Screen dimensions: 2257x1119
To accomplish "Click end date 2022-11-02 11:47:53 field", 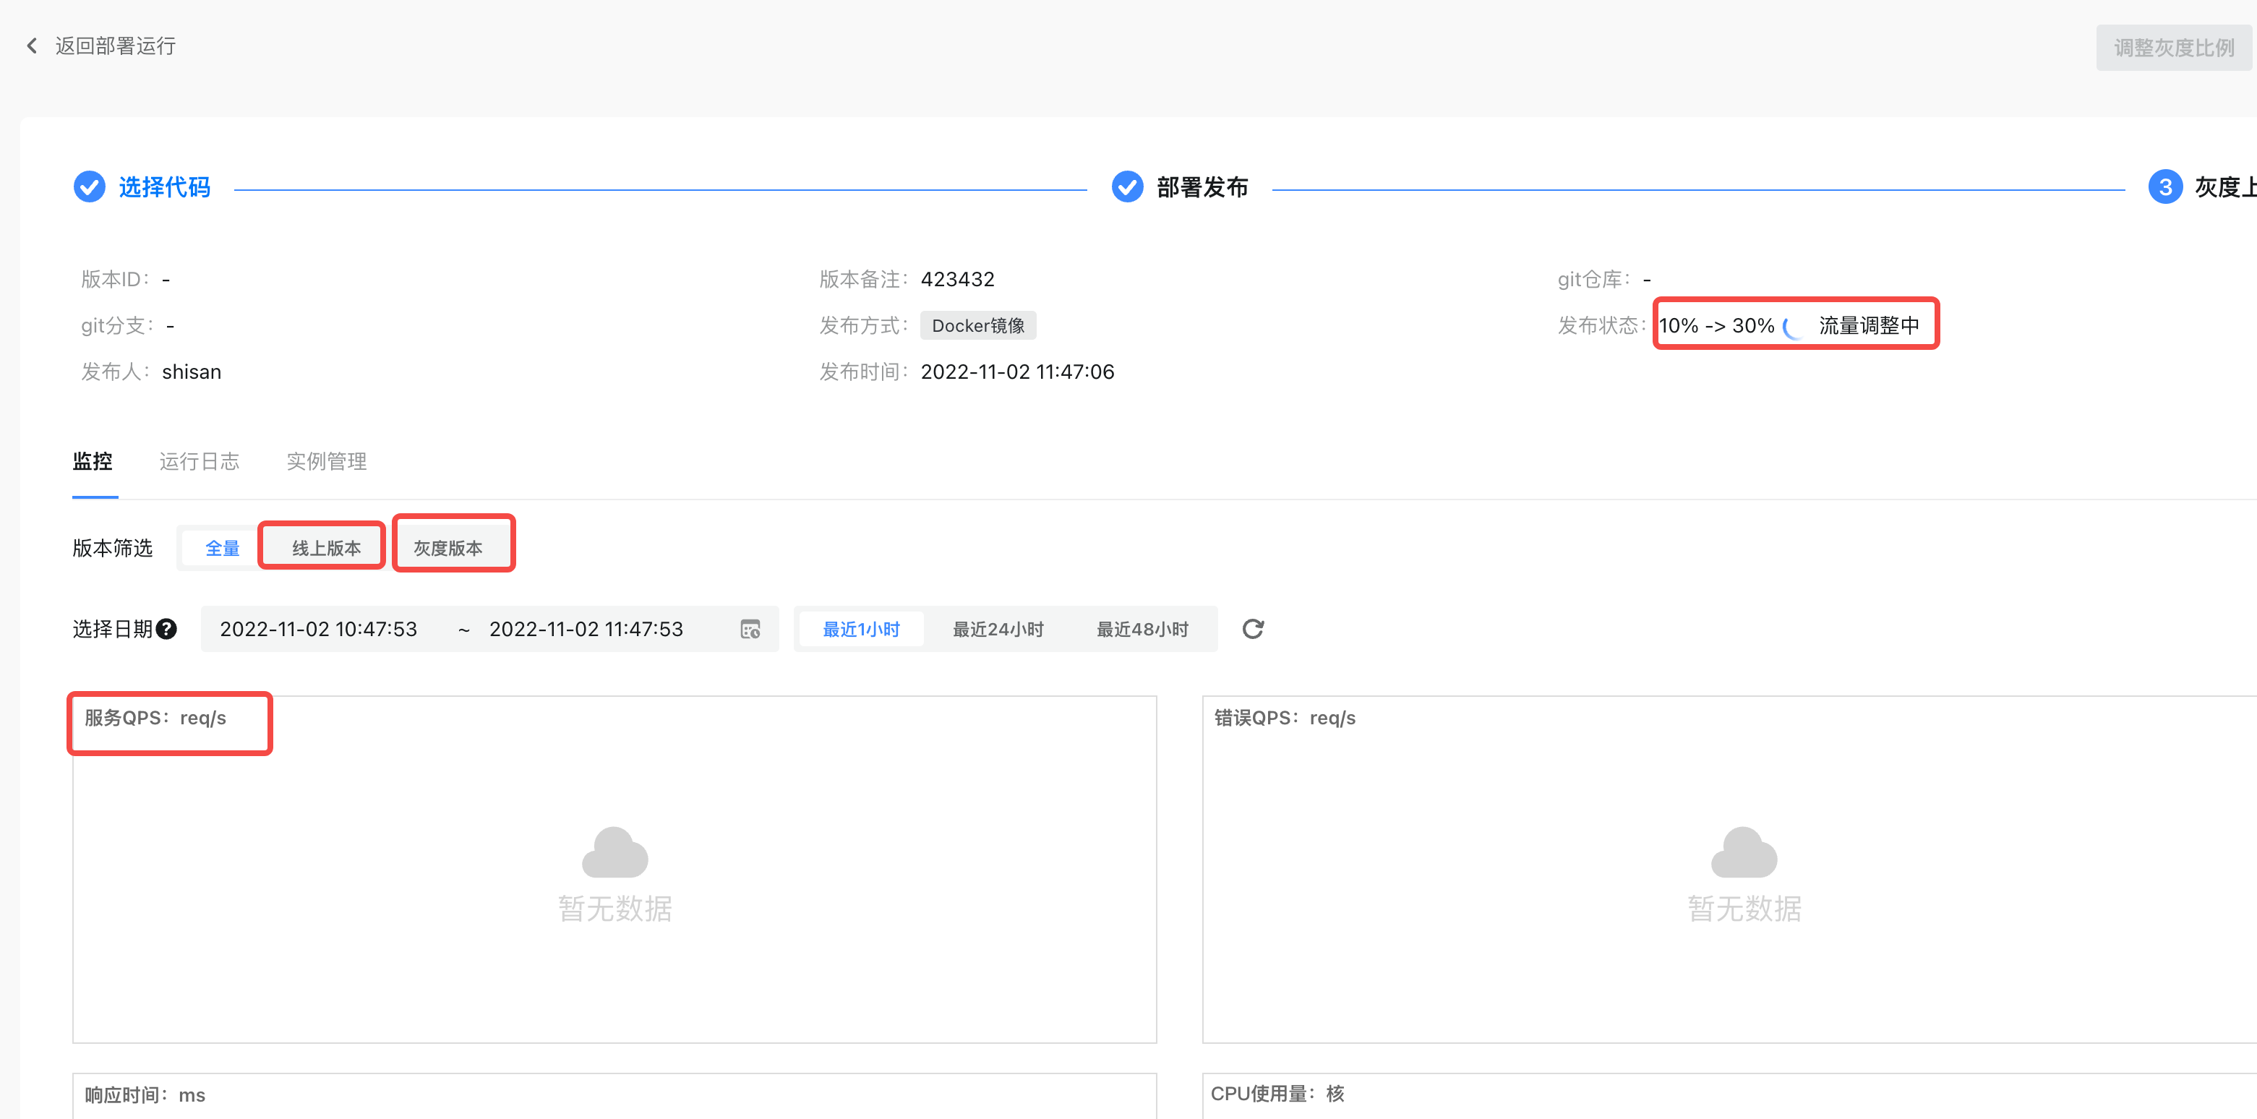I will click(586, 629).
